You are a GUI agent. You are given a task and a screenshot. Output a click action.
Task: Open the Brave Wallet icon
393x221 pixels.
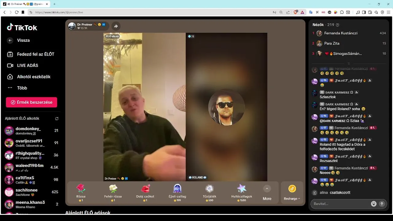coord(370,12)
